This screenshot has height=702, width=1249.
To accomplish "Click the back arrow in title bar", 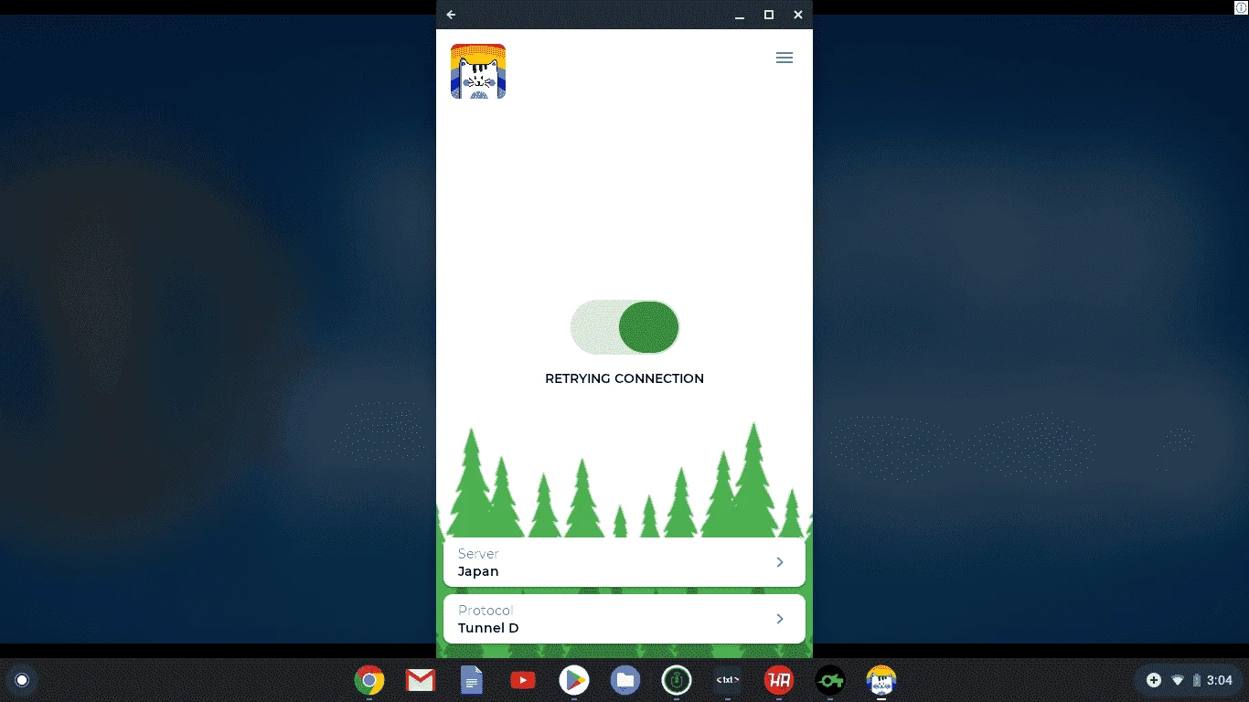I will pyautogui.click(x=451, y=15).
